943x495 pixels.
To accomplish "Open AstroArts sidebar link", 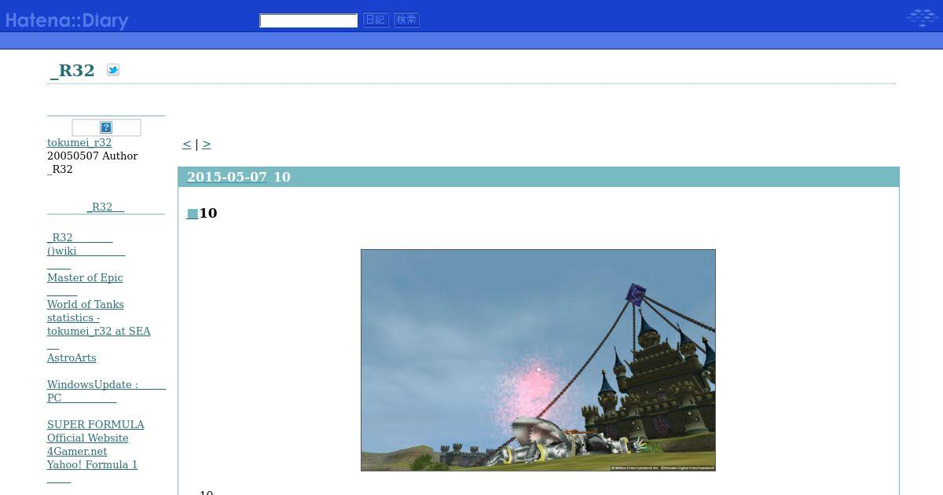I will tap(72, 357).
